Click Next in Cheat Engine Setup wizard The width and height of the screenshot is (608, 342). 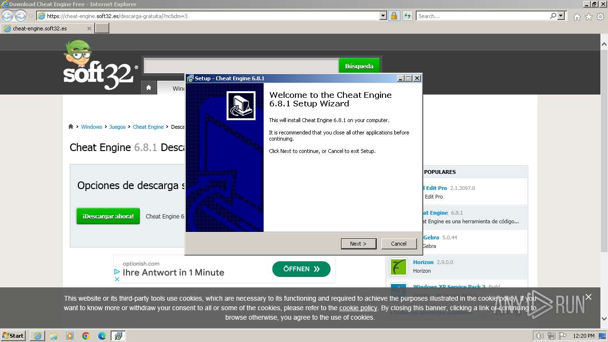(359, 244)
